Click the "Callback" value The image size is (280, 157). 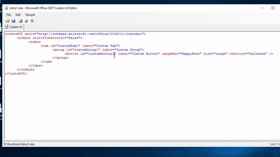pyautogui.click(x=257, y=54)
